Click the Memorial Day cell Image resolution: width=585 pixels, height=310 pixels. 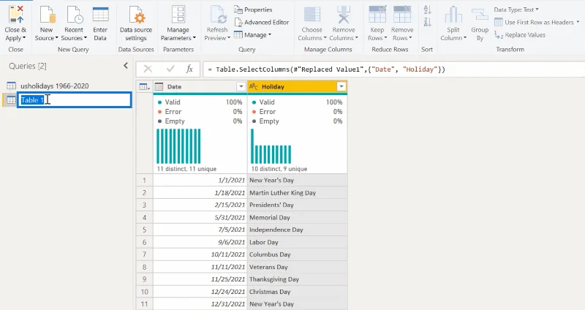point(298,217)
